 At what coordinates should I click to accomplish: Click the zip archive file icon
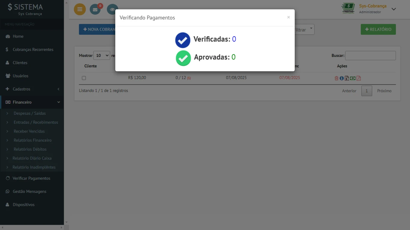(x=347, y=78)
